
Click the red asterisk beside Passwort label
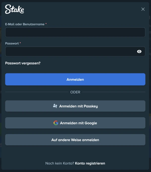click(20, 43)
